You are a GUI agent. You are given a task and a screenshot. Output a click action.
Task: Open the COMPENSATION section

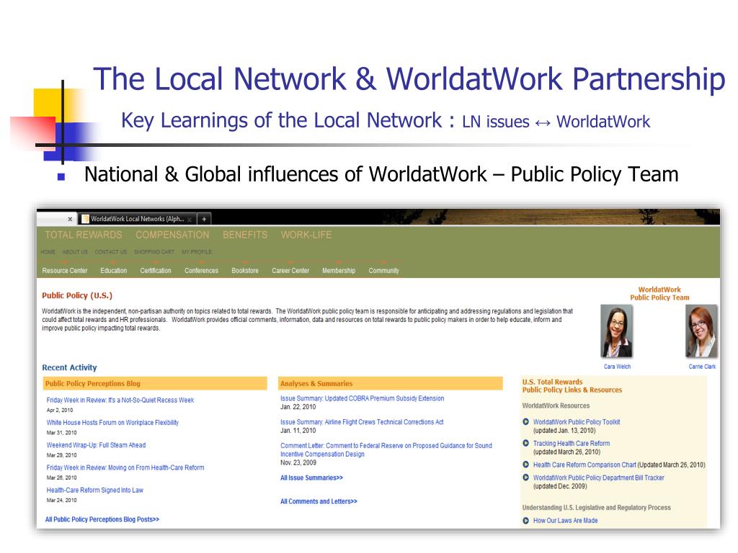click(172, 235)
